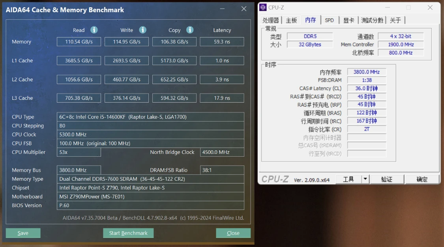The width and height of the screenshot is (444, 247).
Task: Click Memory Copy value 106.38 GB/s
Action: coord(174,41)
